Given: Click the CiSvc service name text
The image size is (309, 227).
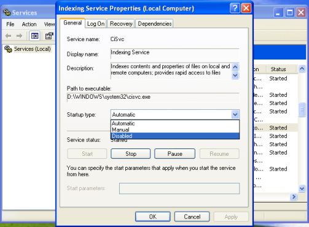Looking at the screenshot, I should 117,39.
